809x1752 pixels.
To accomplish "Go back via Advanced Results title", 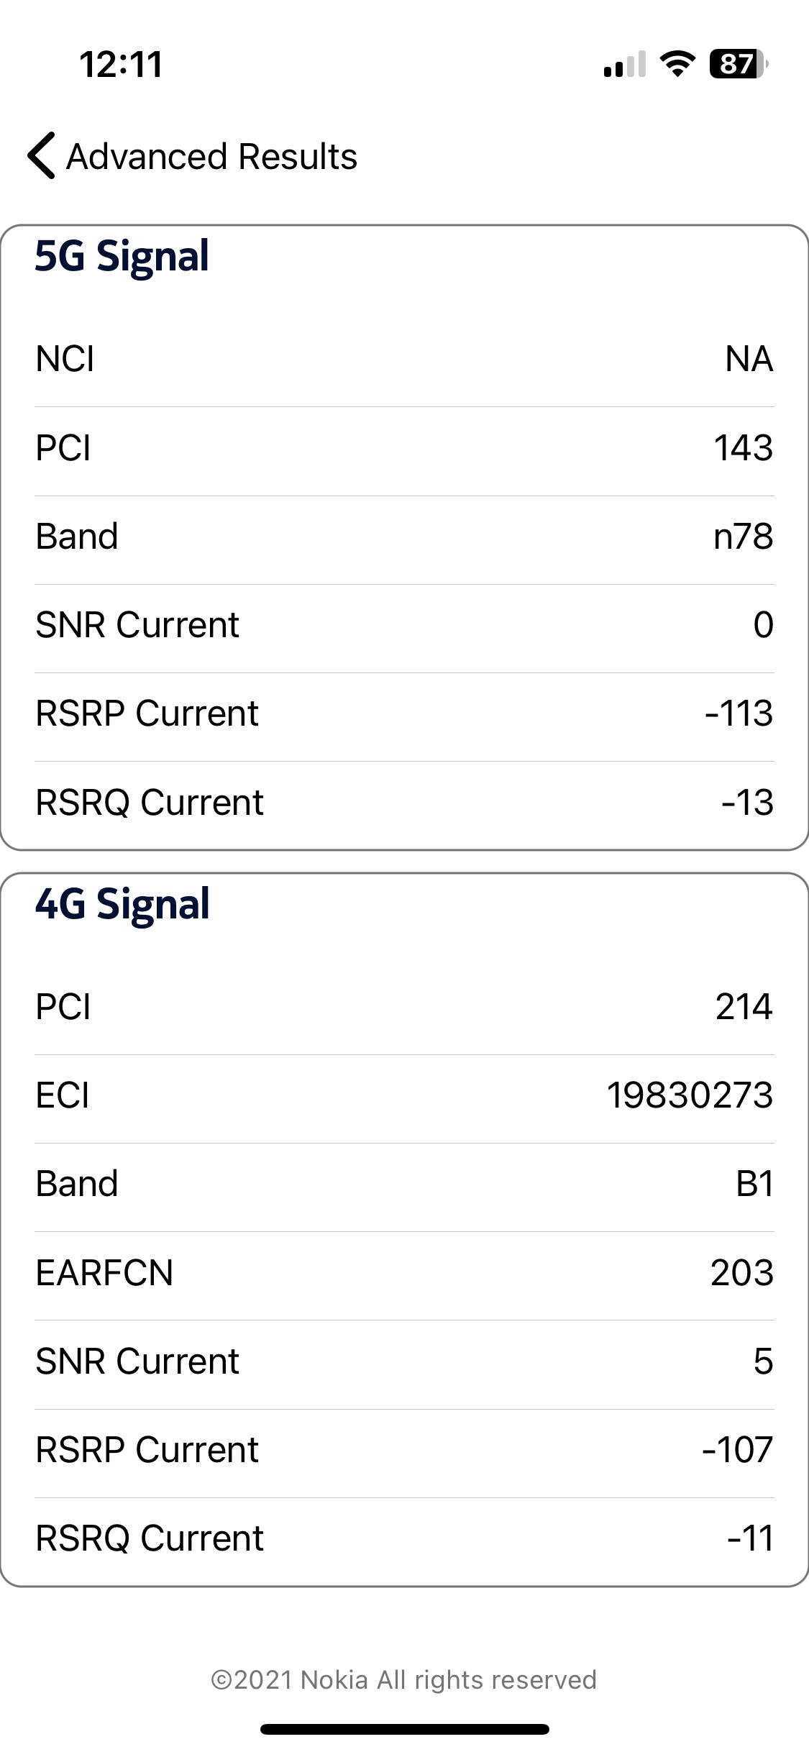I will (x=211, y=156).
